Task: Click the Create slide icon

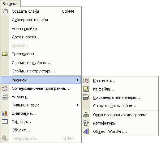Action: pos(5,11)
